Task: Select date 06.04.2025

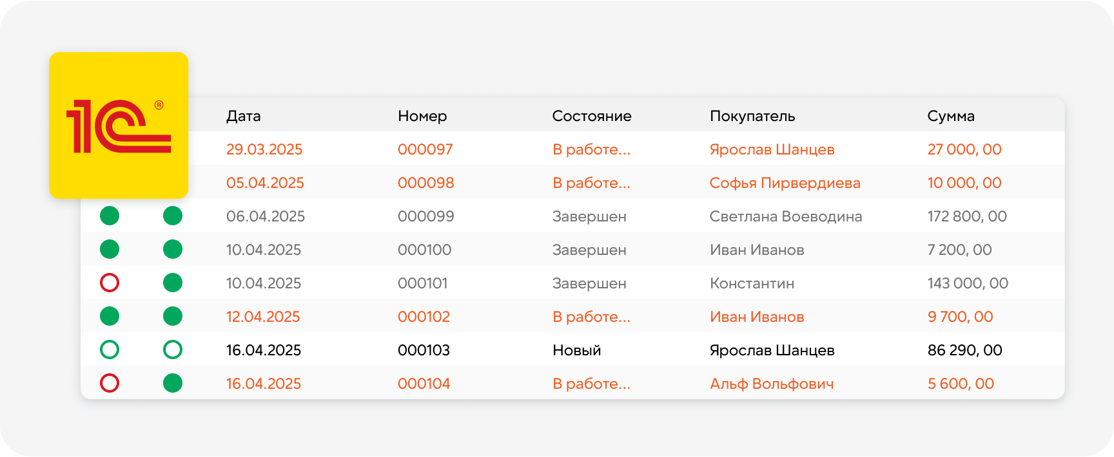Action: click(x=266, y=216)
